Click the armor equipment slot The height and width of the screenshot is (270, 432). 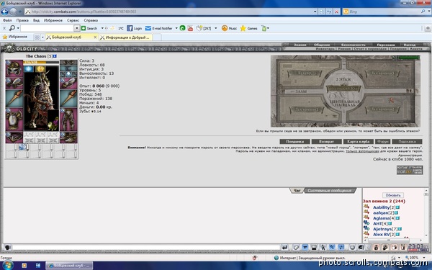(14, 119)
